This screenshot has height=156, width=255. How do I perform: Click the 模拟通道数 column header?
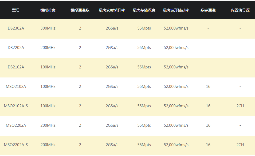pyautogui.click(x=80, y=10)
